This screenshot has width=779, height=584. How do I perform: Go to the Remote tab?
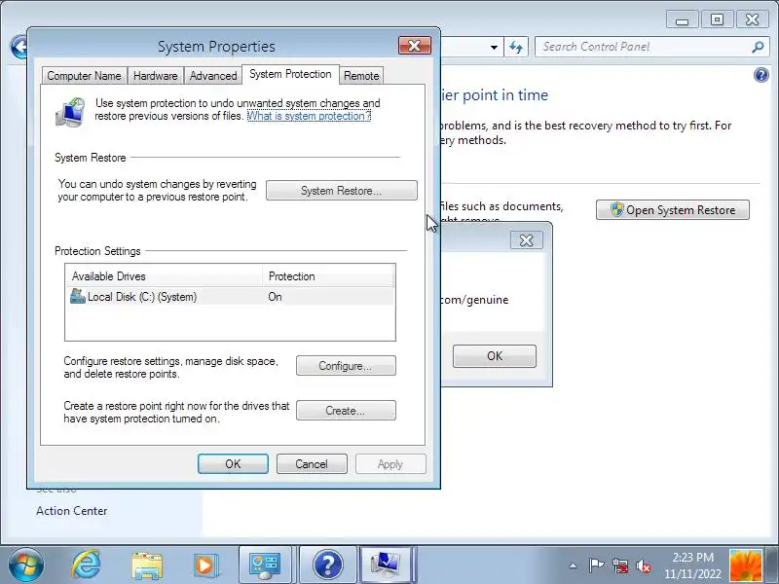361,76
